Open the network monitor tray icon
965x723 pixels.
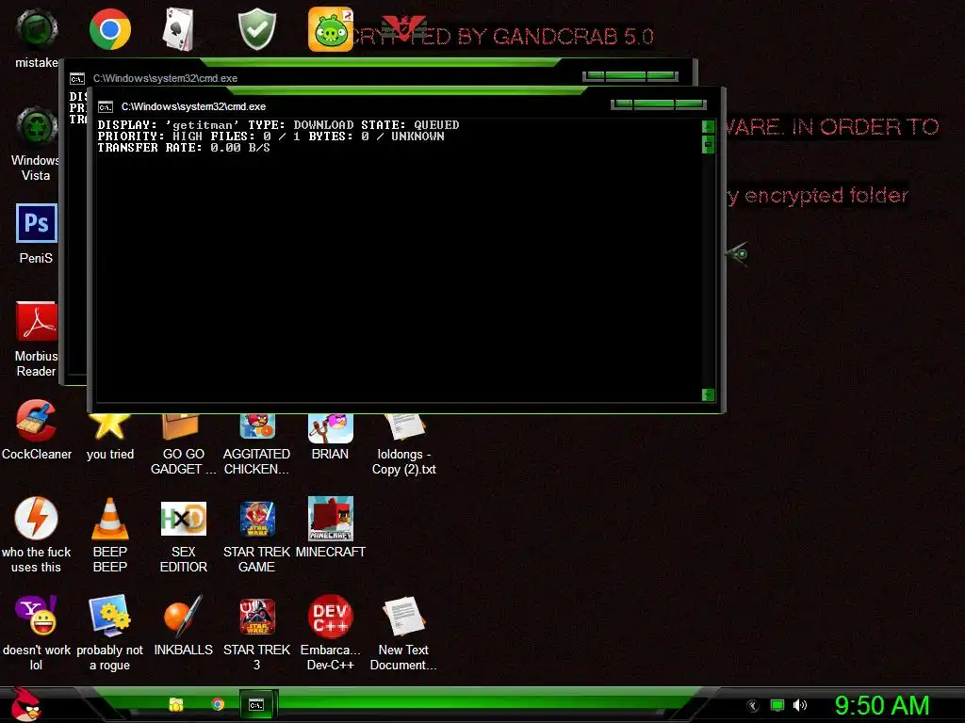click(777, 705)
